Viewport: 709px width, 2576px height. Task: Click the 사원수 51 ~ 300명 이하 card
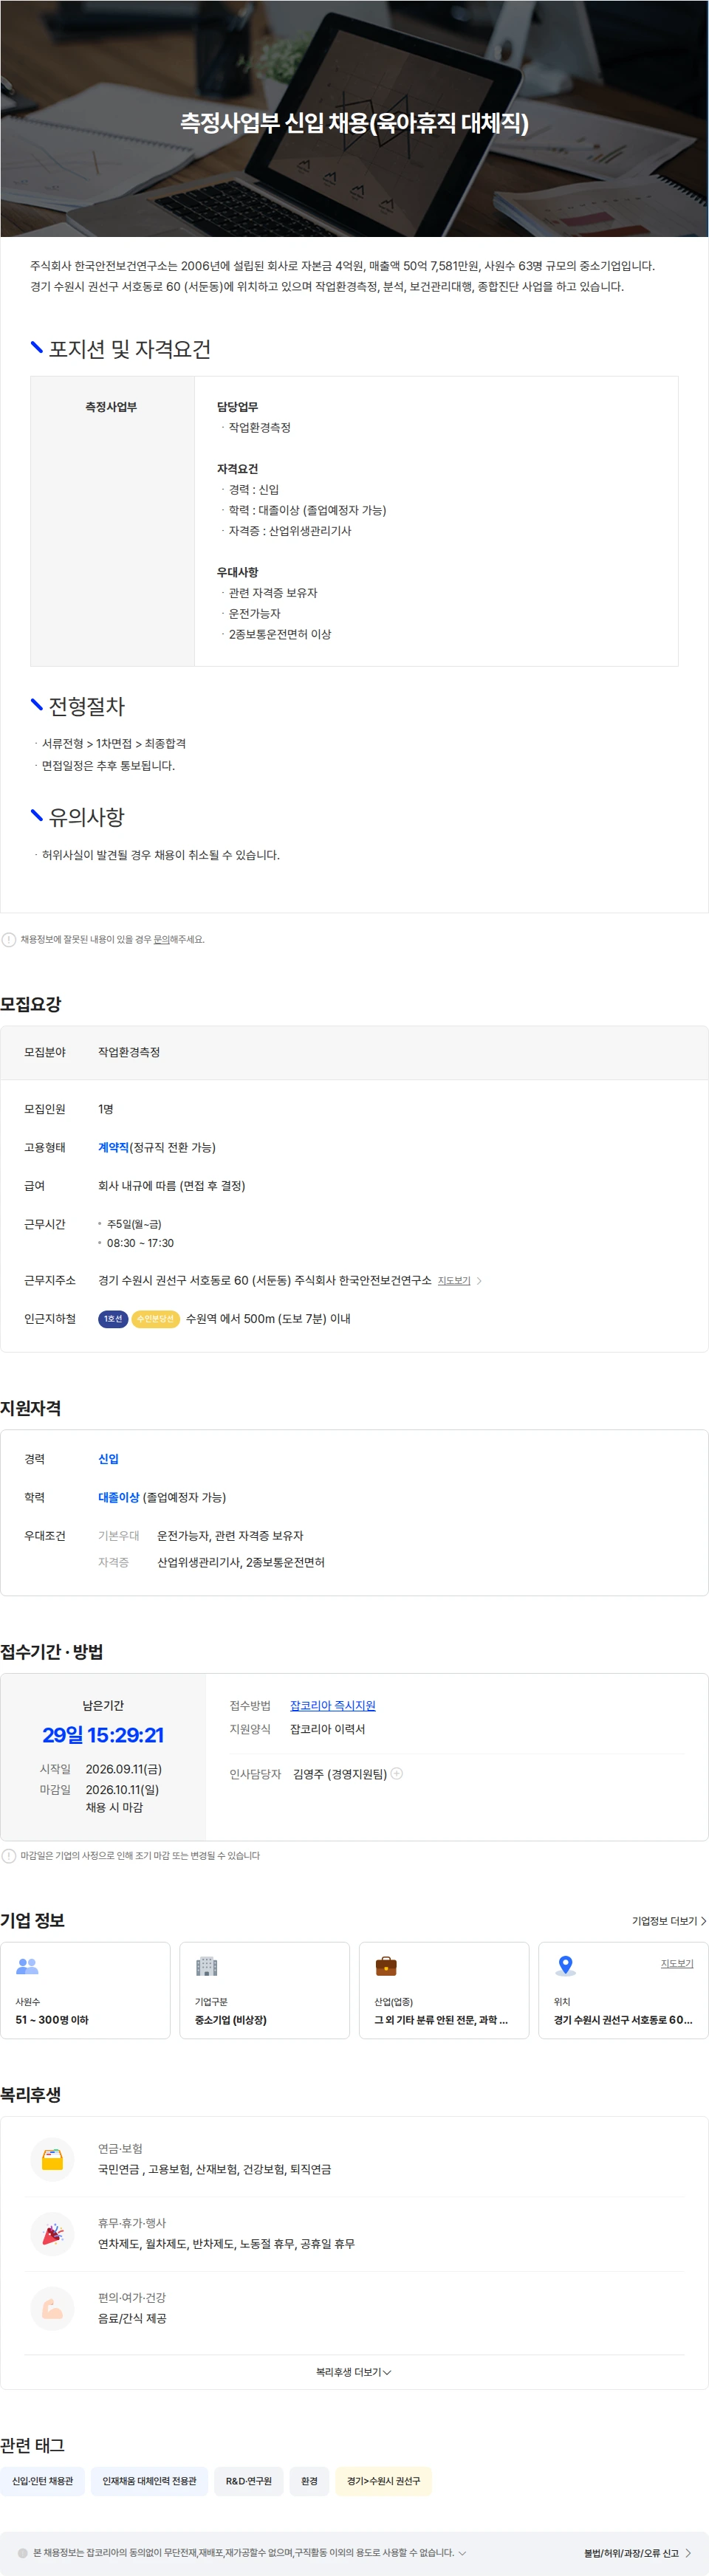(x=85, y=1989)
